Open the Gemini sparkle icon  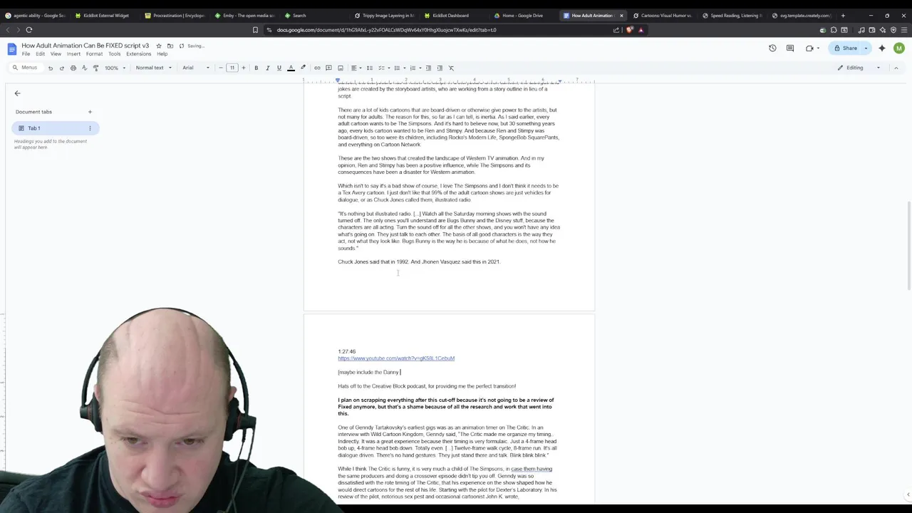(882, 48)
